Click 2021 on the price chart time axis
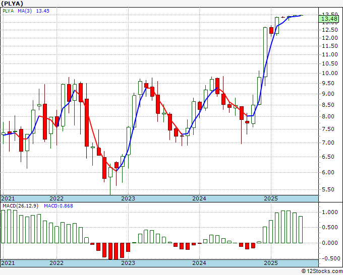343x275 pixels. point(8,198)
